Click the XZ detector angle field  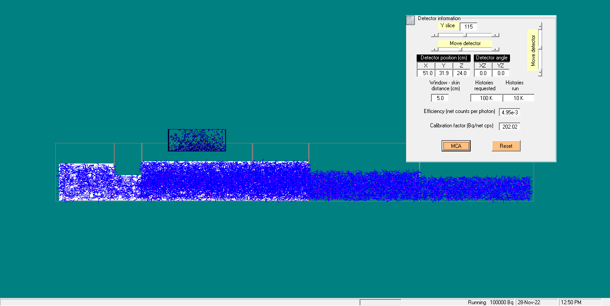[483, 73]
